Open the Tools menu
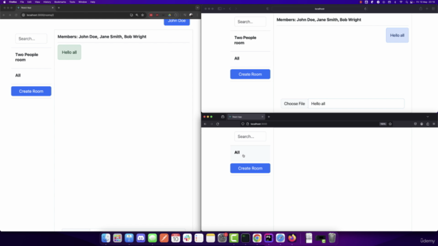The height and width of the screenshot is (246, 438). click(x=73, y=2)
